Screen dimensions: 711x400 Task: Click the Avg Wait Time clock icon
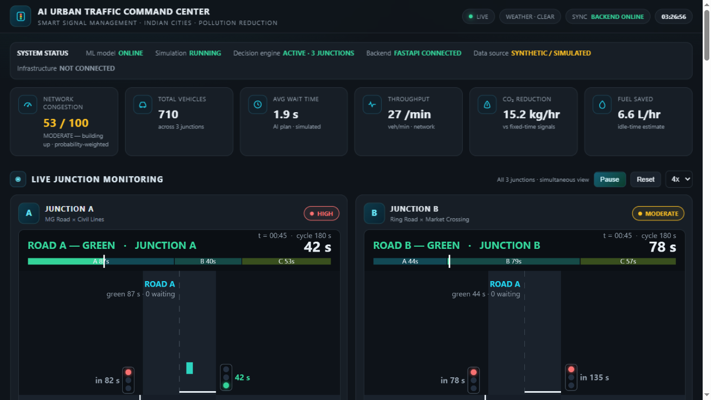tap(258, 104)
